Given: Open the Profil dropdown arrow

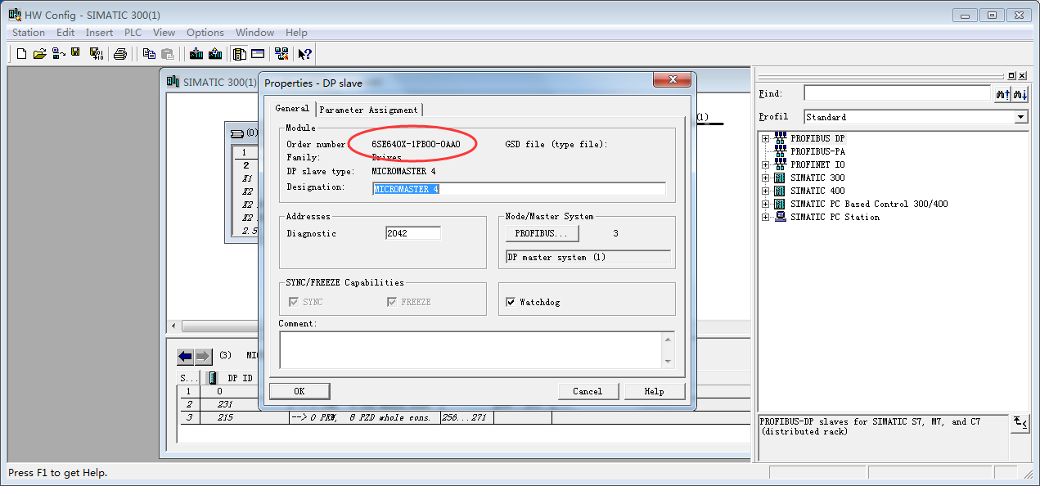Looking at the screenshot, I should [1020, 117].
